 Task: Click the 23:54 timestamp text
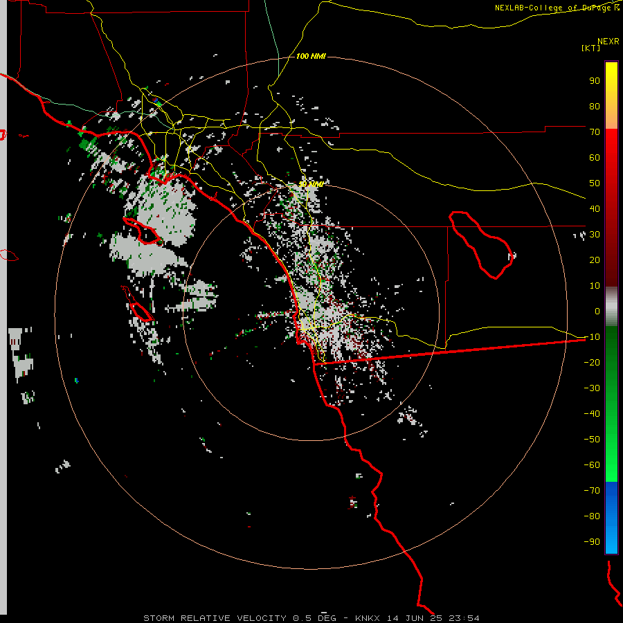tap(464, 618)
